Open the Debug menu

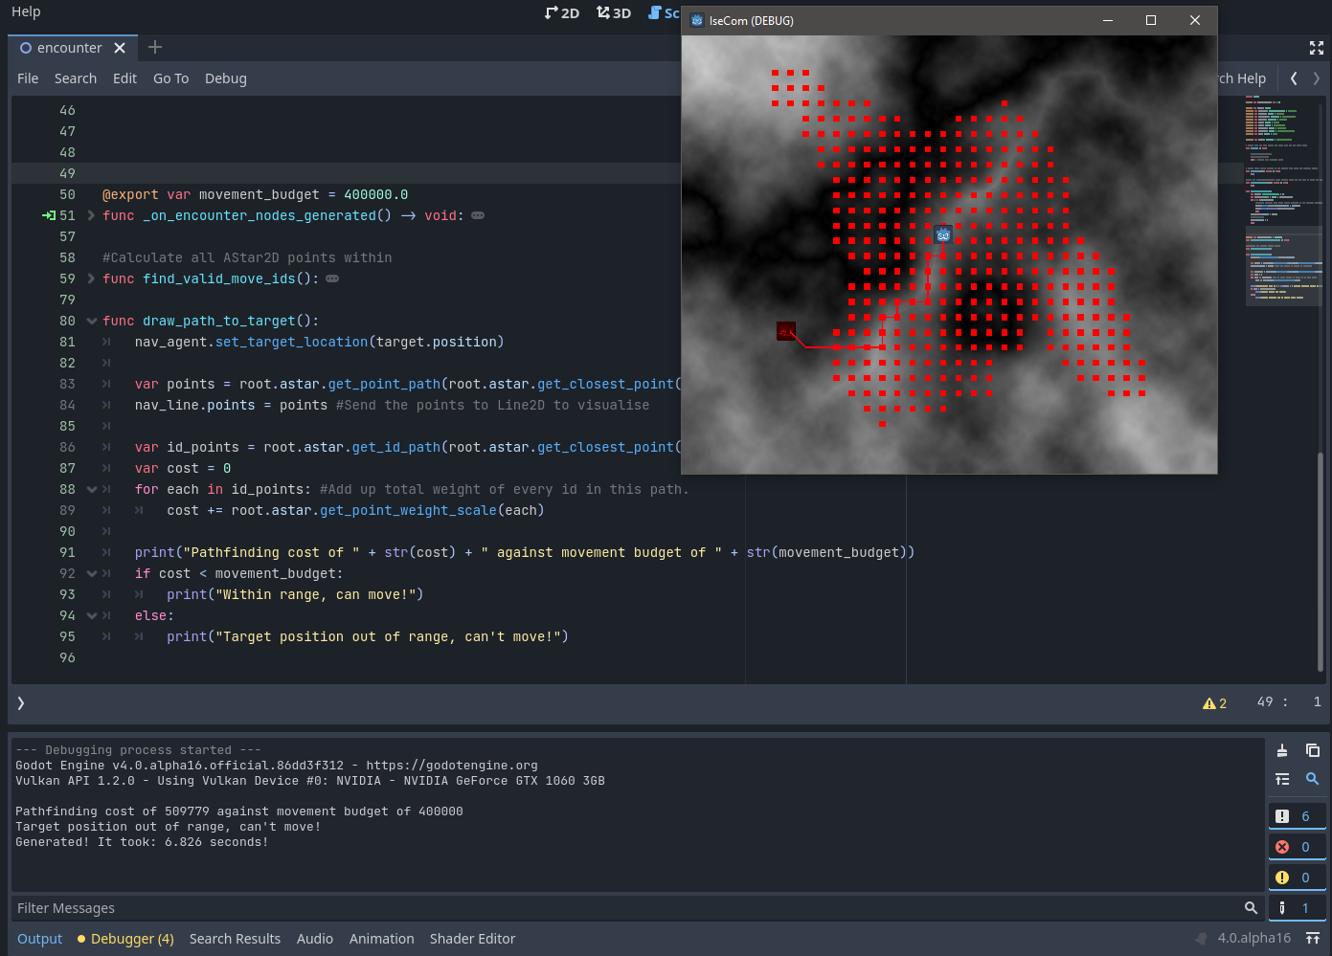pos(226,78)
